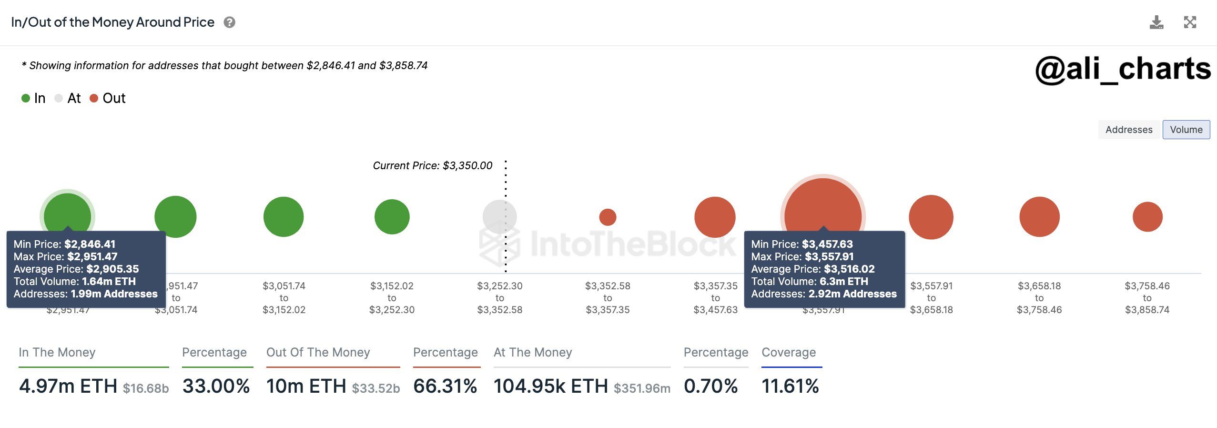Toggle the green In legend item
Image resolution: width=1217 pixels, height=428 pixels.
click(33, 98)
